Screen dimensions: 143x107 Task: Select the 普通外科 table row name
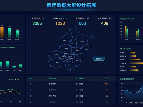[x=52, y=84]
